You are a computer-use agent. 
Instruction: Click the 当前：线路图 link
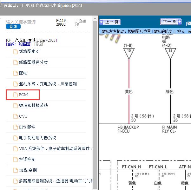click(19, 44)
